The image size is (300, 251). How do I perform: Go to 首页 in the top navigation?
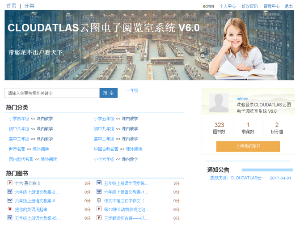click(x=11, y=6)
